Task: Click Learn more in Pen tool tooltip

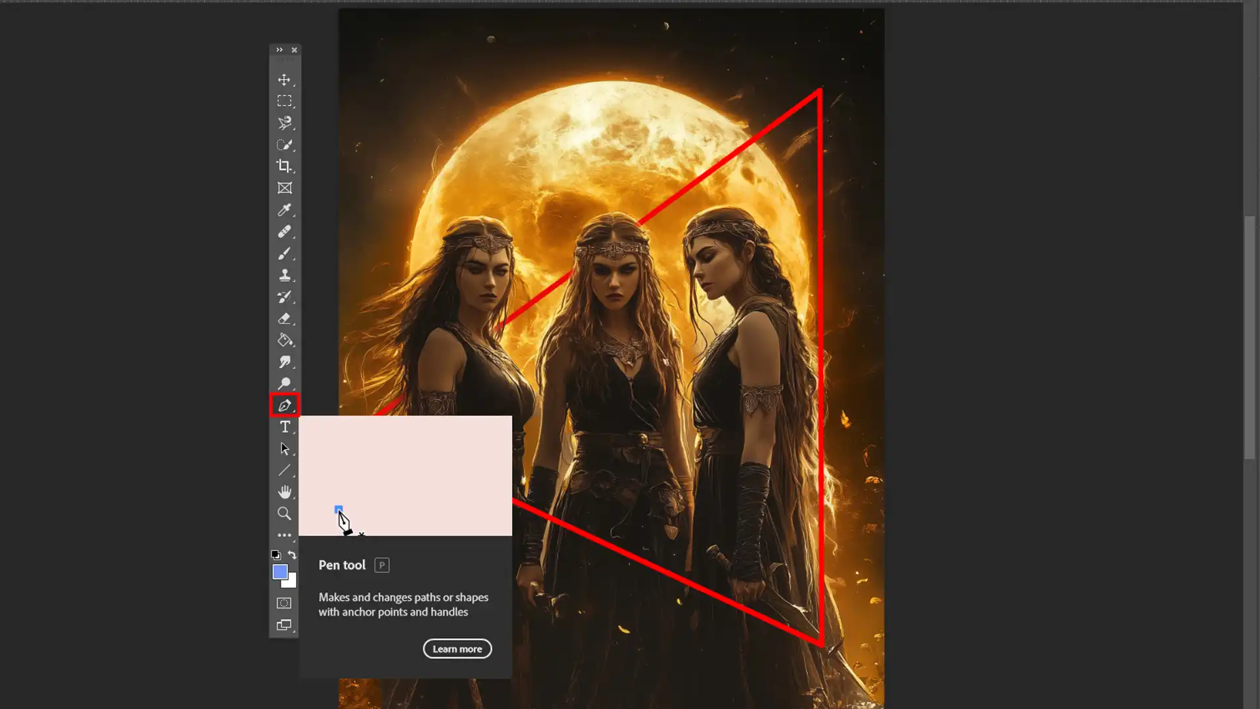Action: (457, 649)
